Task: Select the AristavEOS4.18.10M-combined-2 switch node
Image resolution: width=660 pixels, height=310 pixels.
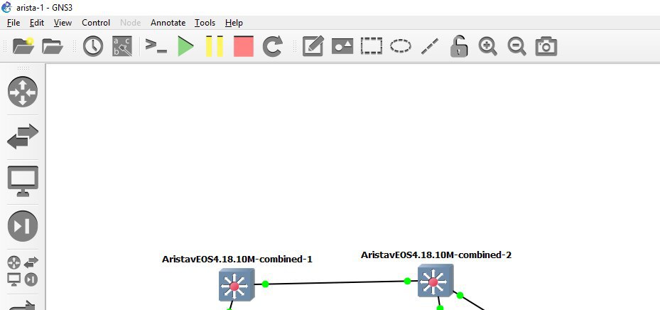Action: pos(436,281)
